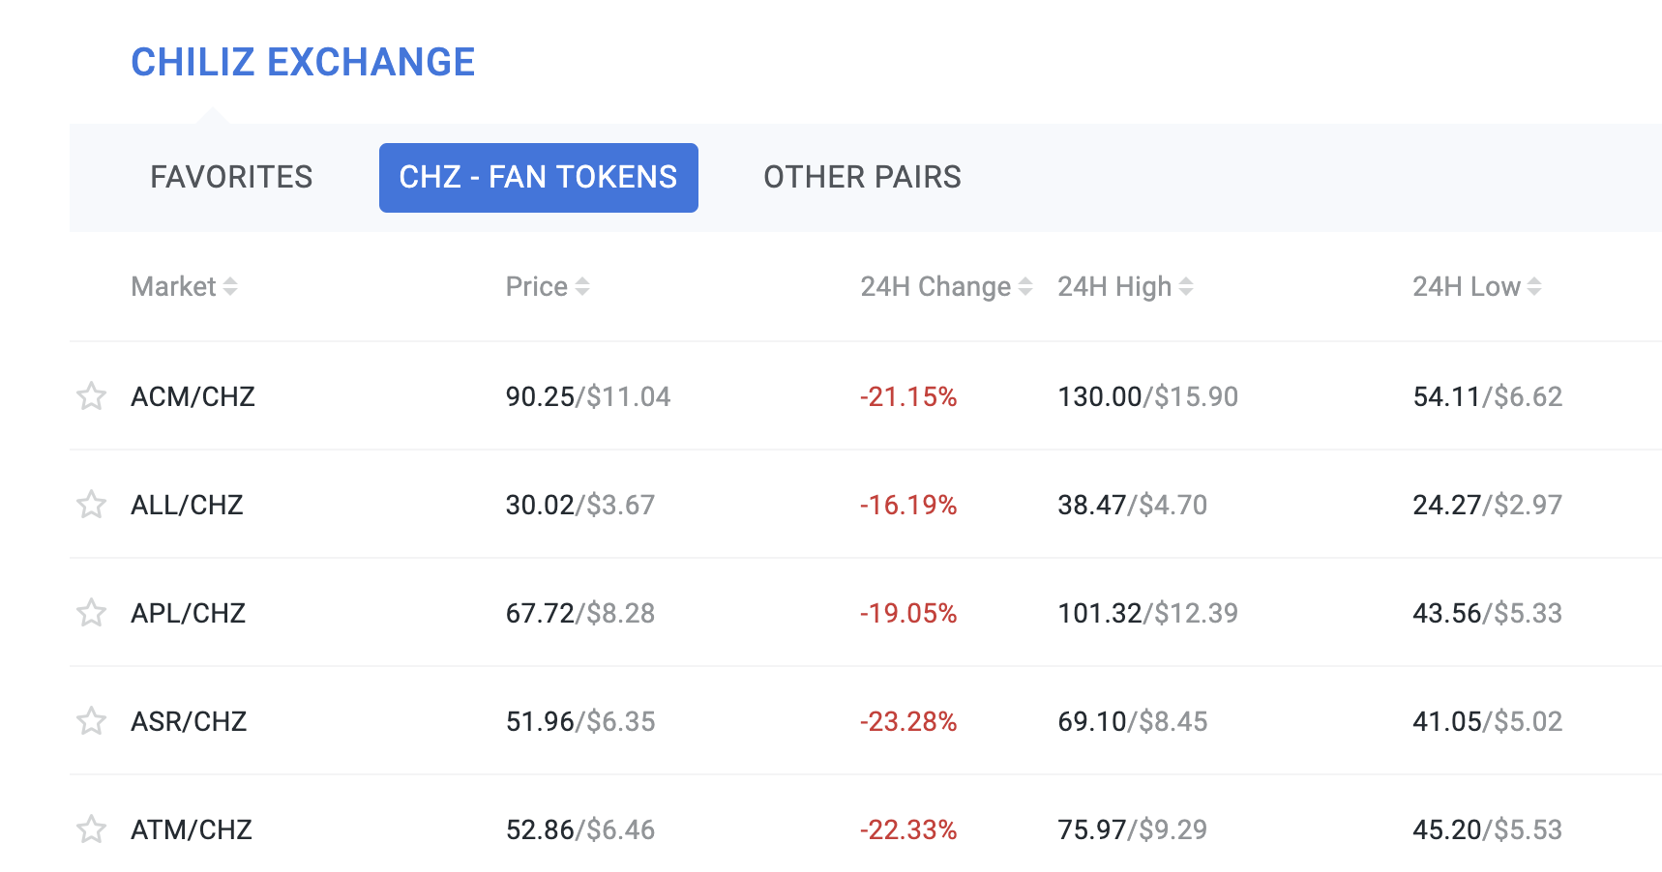This screenshot has width=1662, height=872.
Task: Open the Favorites tab
Action: [x=231, y=178]
